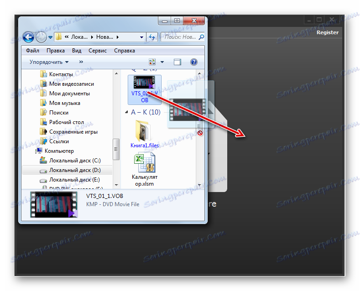
Task: Click the change view icon
Action: (x=152, y=62)
